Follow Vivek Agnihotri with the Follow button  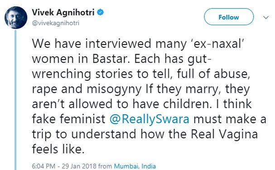pos(229,17)
